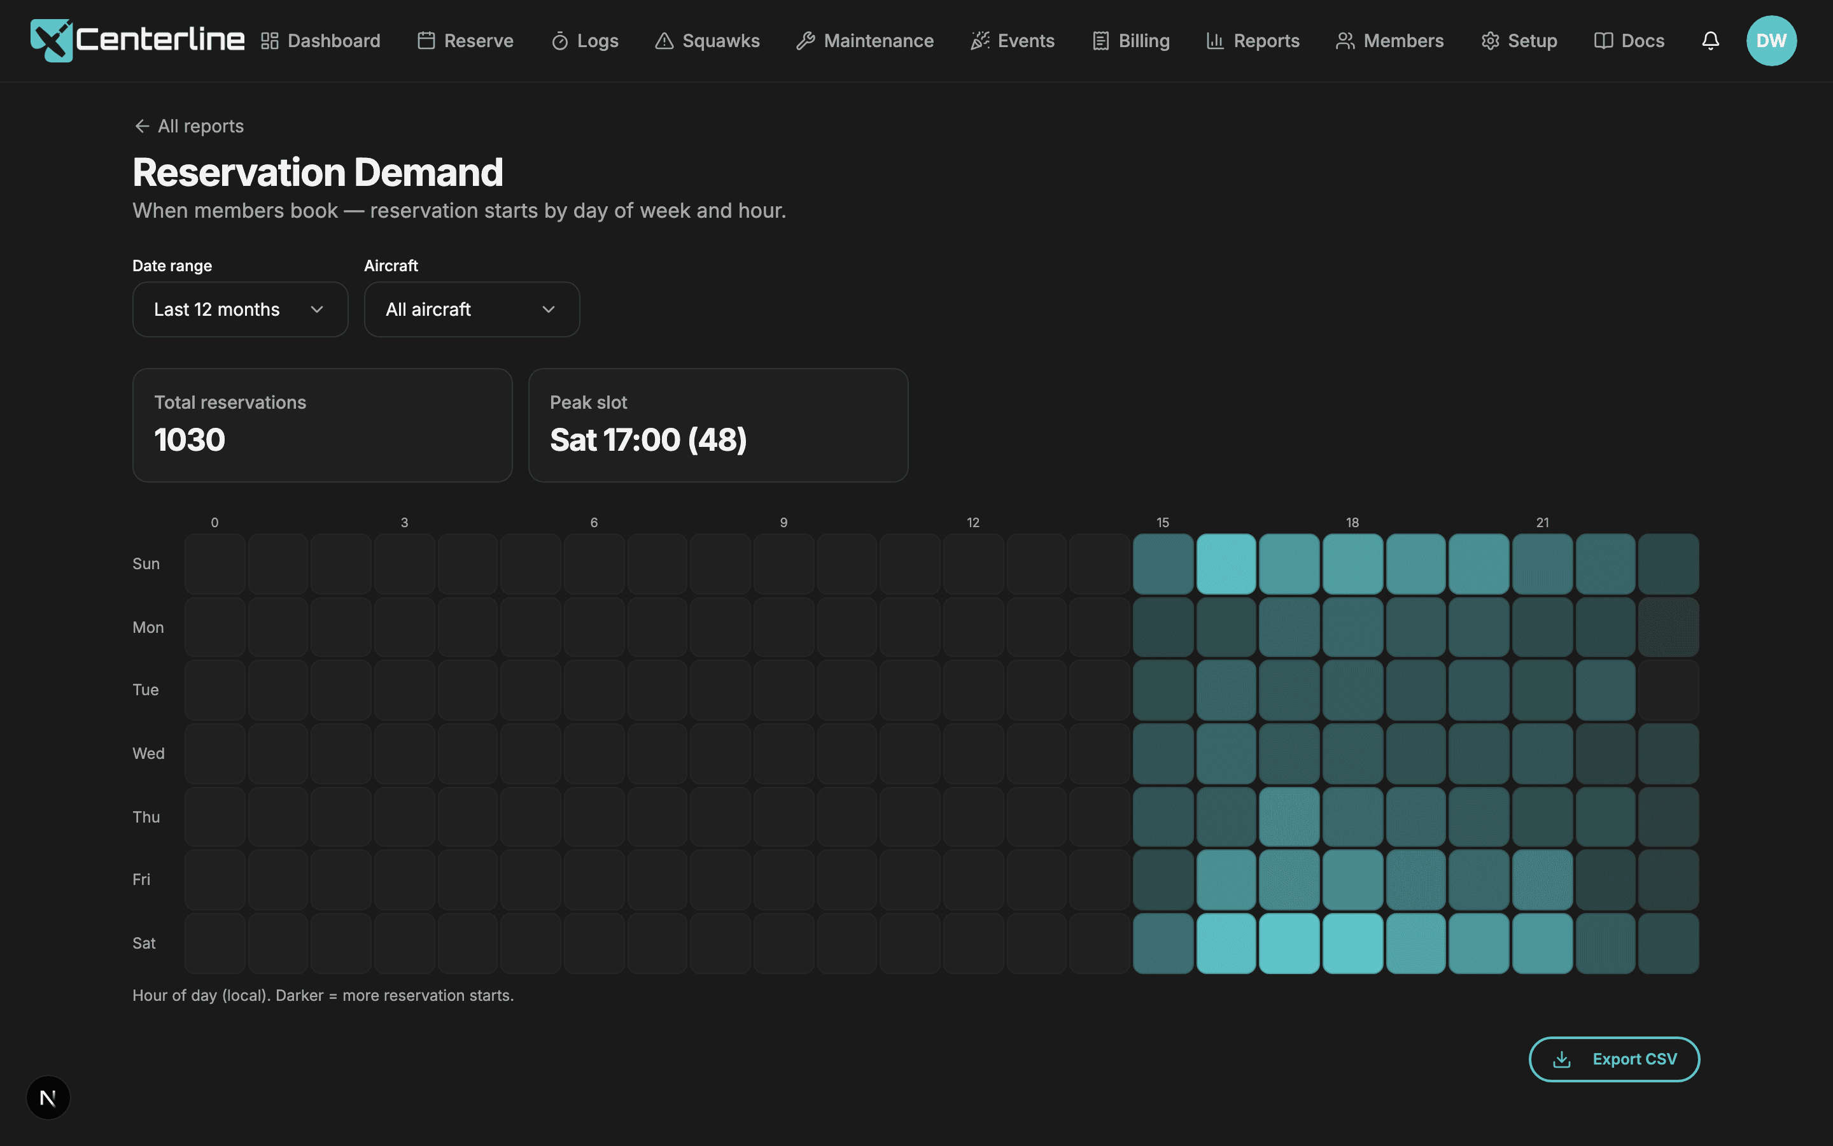Open the Aircraft dropdown

tap(472, 309)
